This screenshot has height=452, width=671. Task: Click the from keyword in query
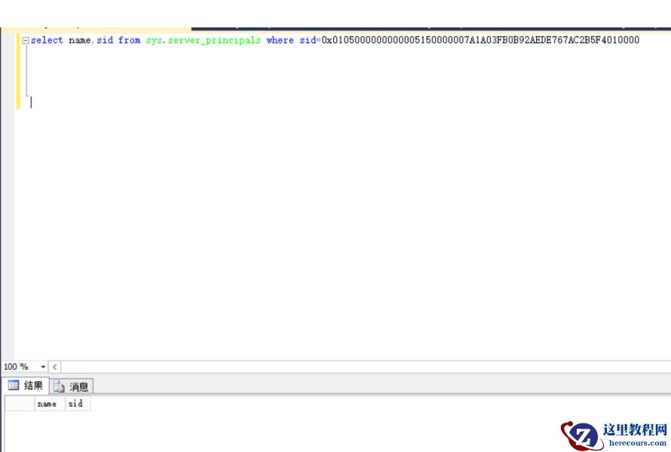[129, 40]
